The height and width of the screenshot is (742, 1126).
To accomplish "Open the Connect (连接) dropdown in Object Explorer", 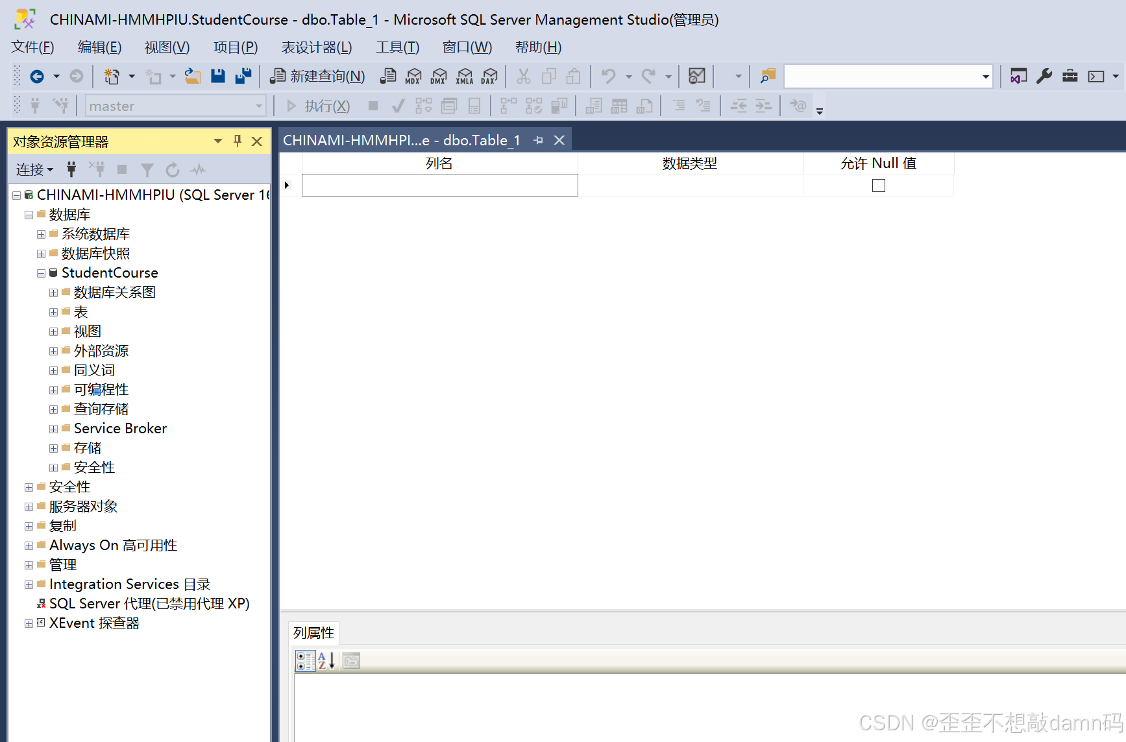I will (34, 170).
